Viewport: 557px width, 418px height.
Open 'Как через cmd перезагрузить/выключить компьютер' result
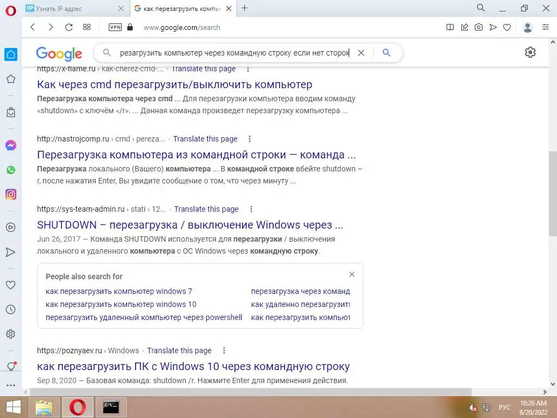point(175,84)
